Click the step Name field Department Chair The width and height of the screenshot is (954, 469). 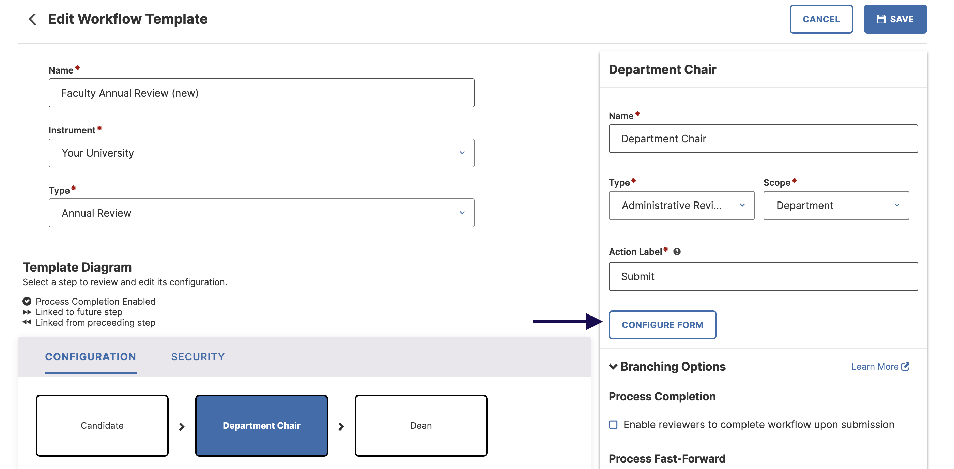click(763, 139)
